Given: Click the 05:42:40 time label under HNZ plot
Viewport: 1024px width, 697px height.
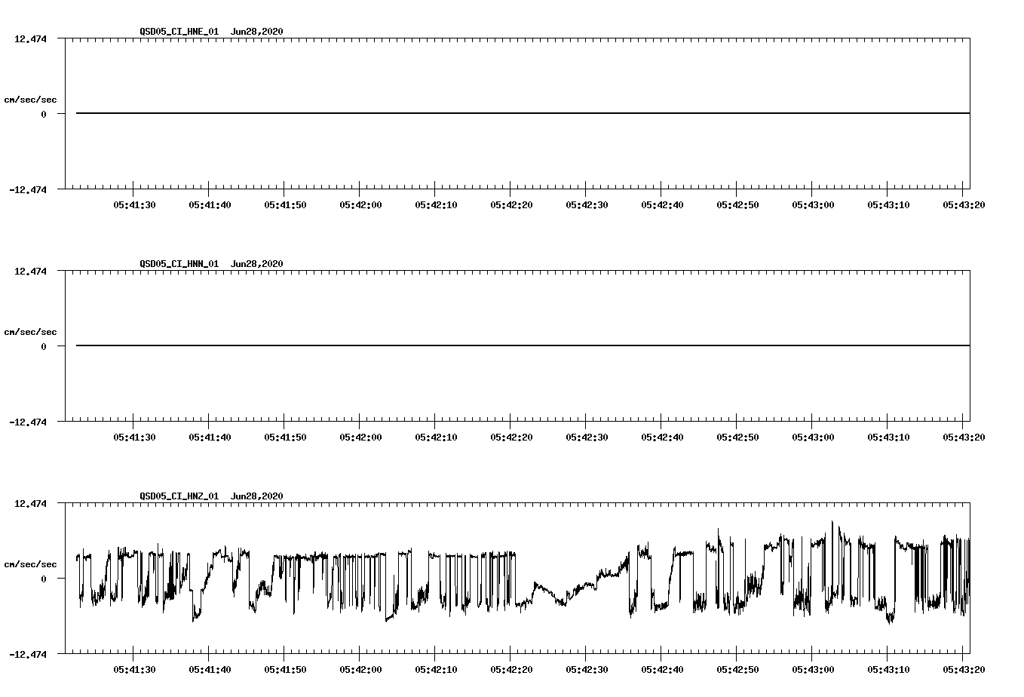Looking at the screenshot, I should tap(662, 669).
